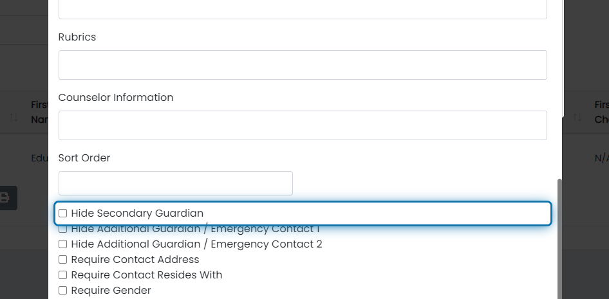The image size is (609, 299).
Task: Check Hide Additional Guardian / Emergency Contact 2
Action: (62, 244)
